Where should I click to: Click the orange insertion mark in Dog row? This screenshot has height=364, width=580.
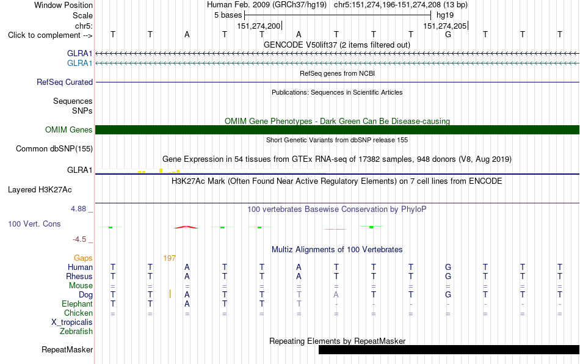pos(170,294)
